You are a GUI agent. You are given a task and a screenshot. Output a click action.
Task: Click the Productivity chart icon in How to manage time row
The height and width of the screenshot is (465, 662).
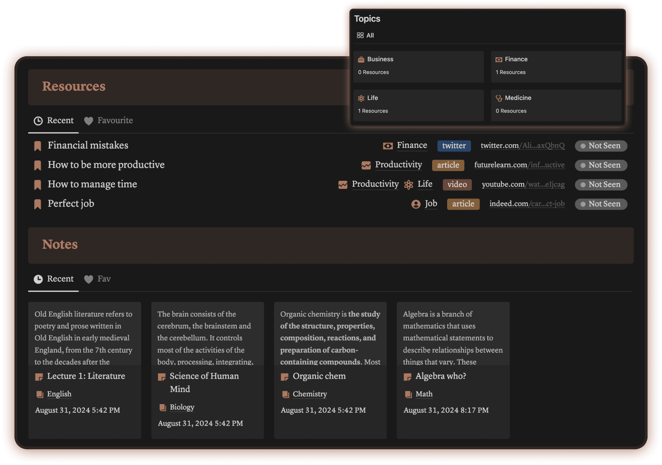[343, 185]
